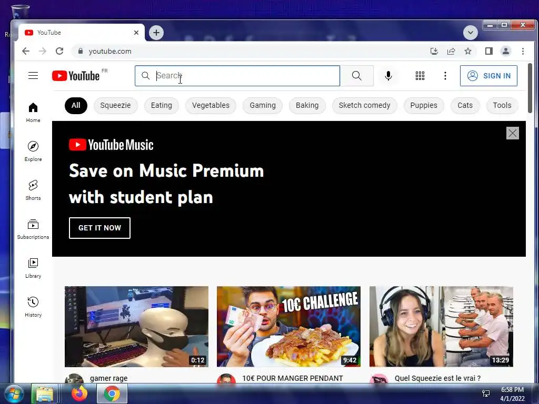The height and width of the screenshot is (404, 539).
Task: Bookmark this page with the star
Action: pos(468,51)
